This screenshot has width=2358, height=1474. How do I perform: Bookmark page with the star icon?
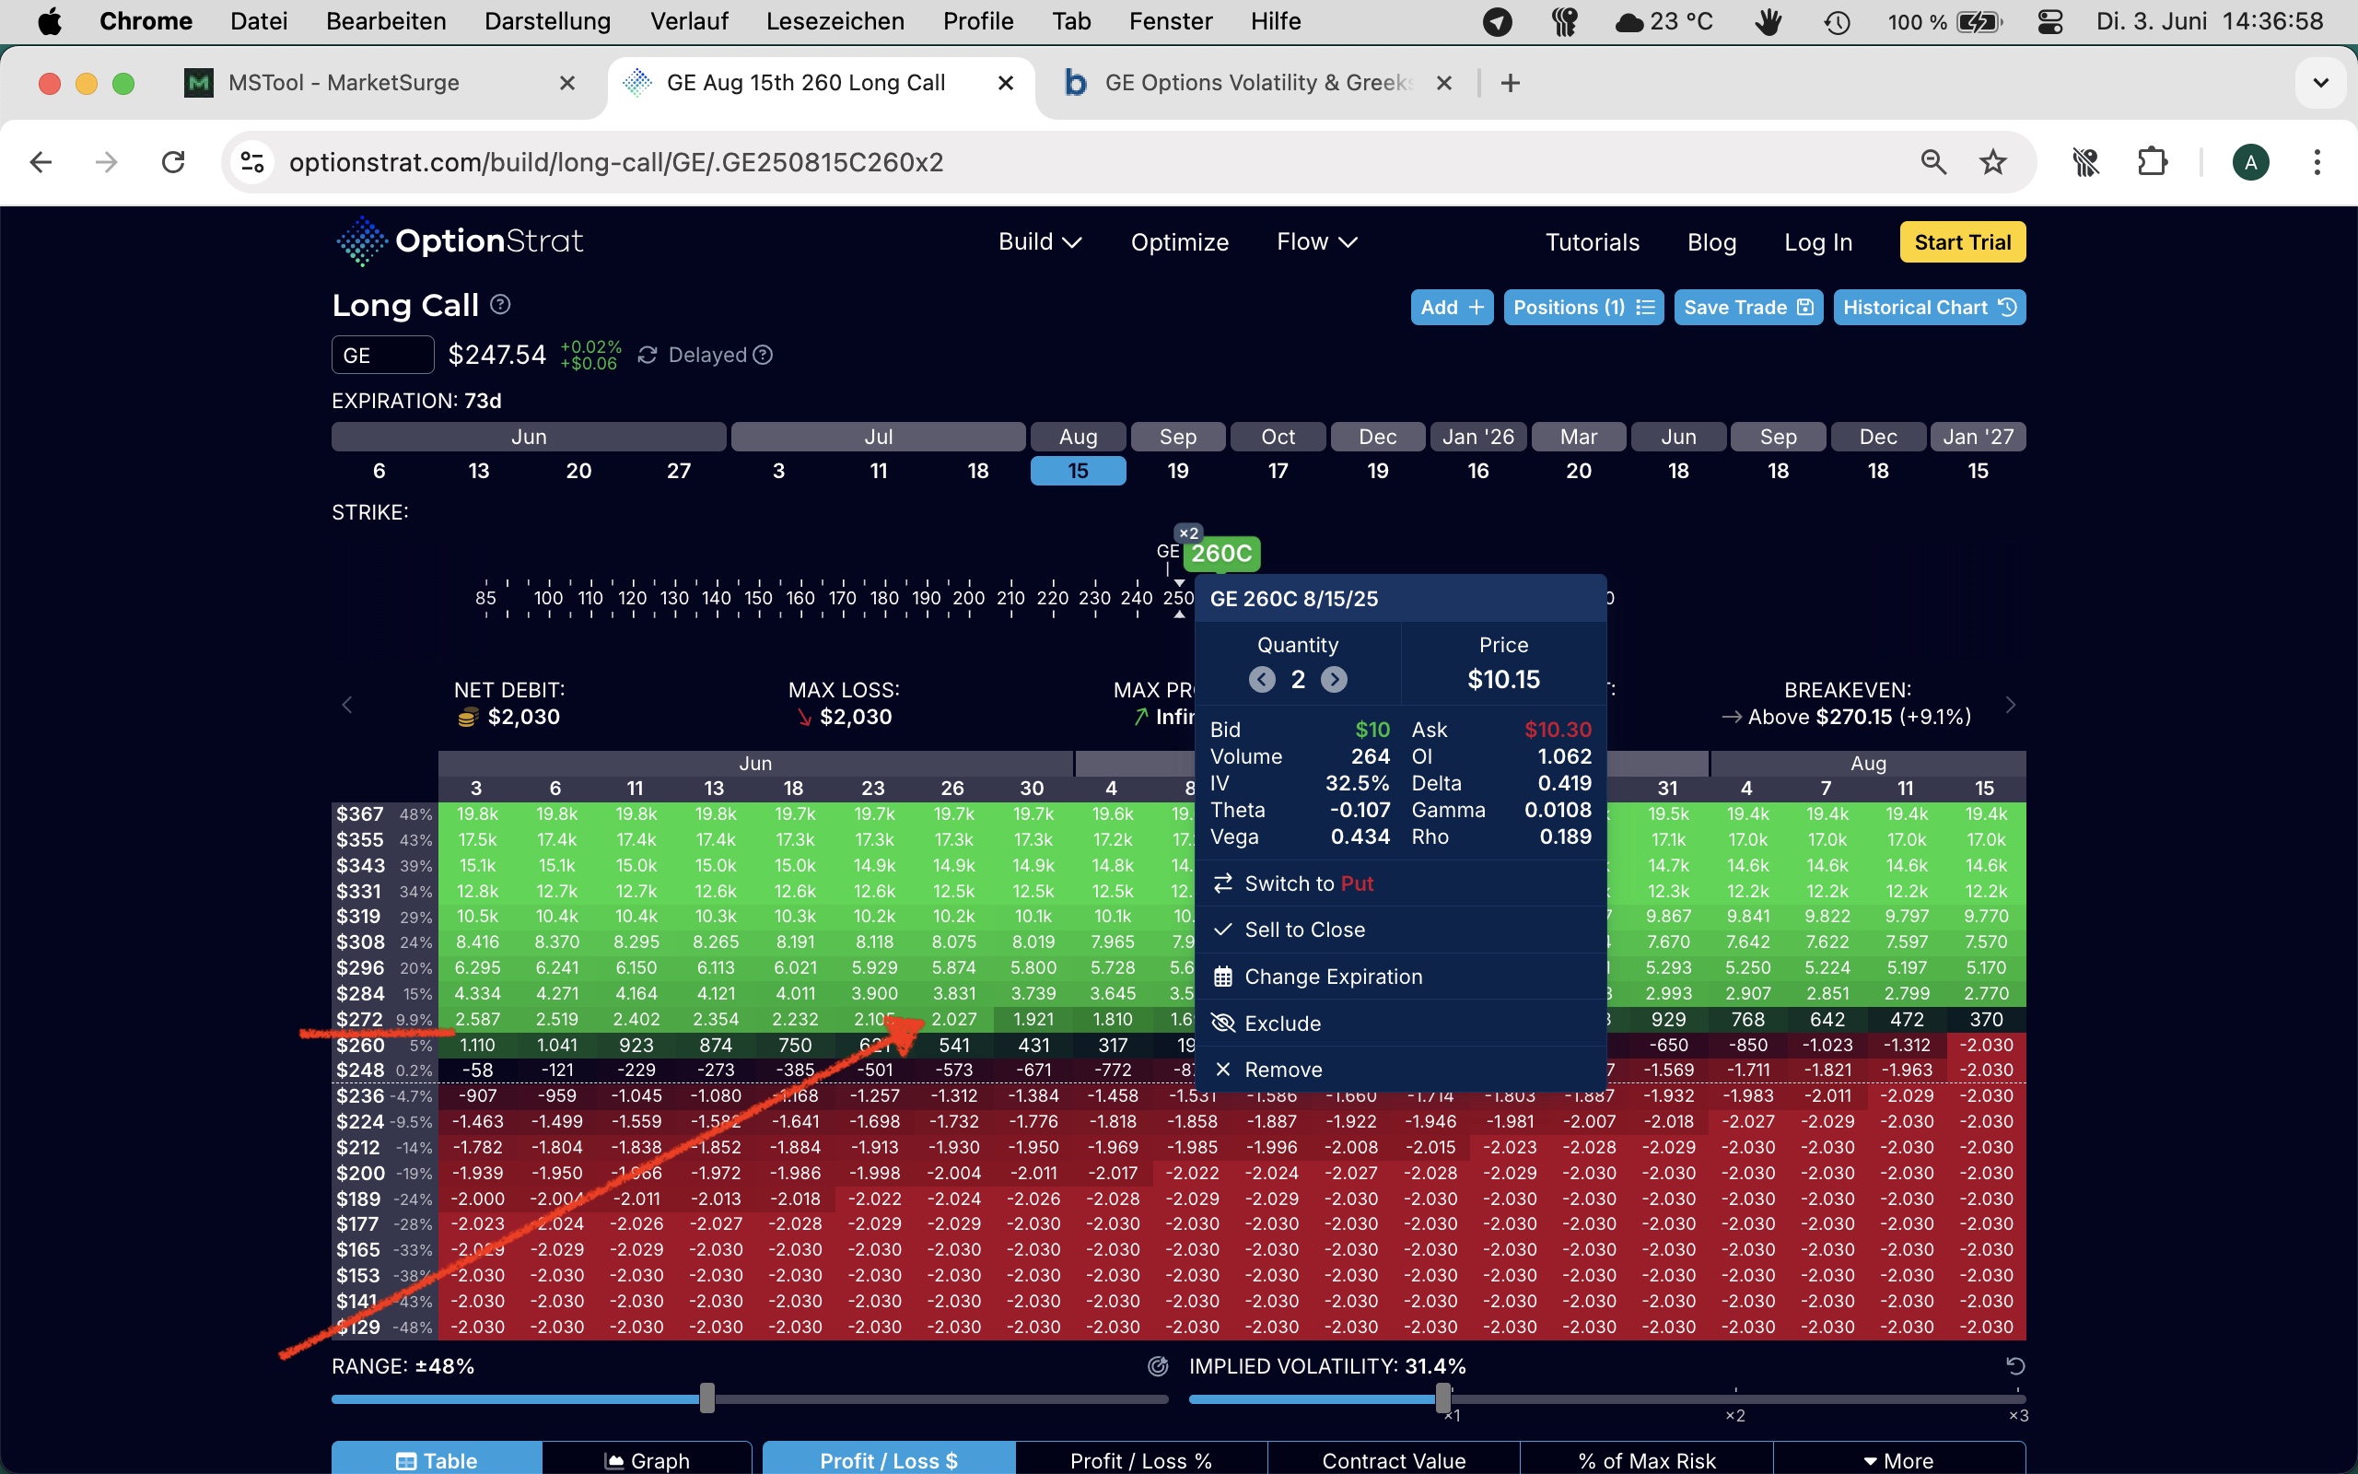(1992, 162)
